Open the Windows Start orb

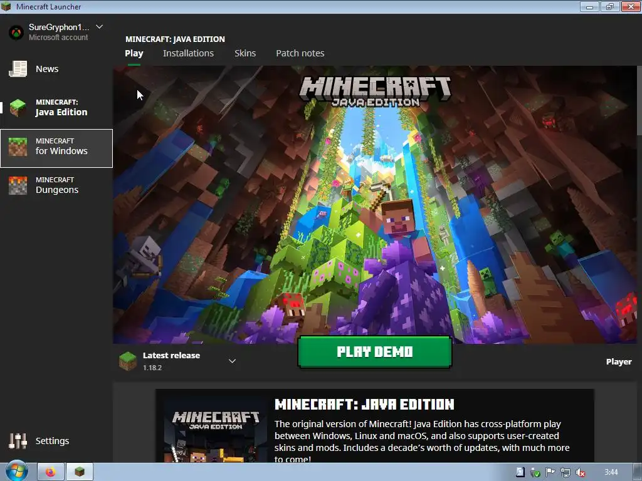[16, 472]
